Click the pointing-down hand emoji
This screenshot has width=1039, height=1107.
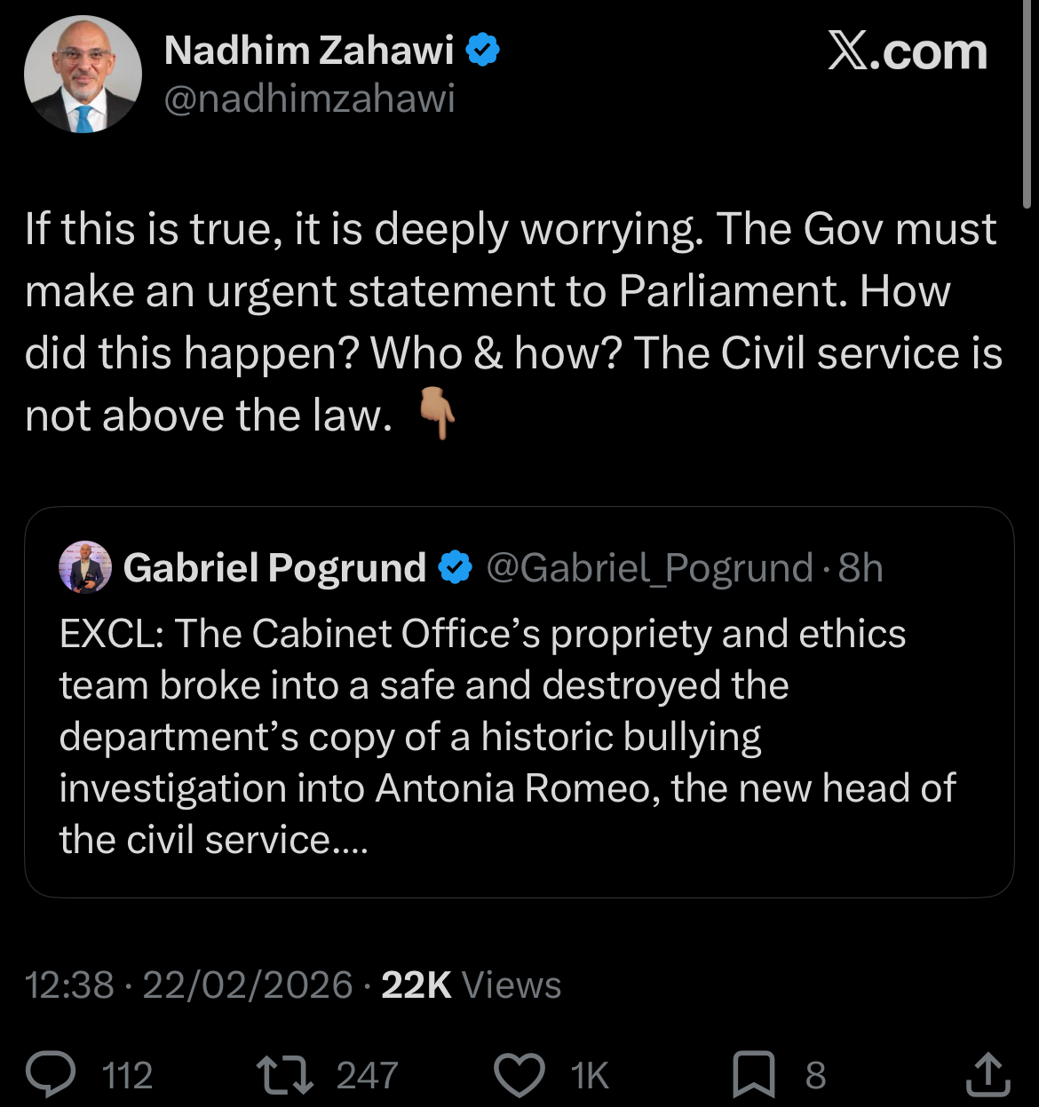click(437, 415)
